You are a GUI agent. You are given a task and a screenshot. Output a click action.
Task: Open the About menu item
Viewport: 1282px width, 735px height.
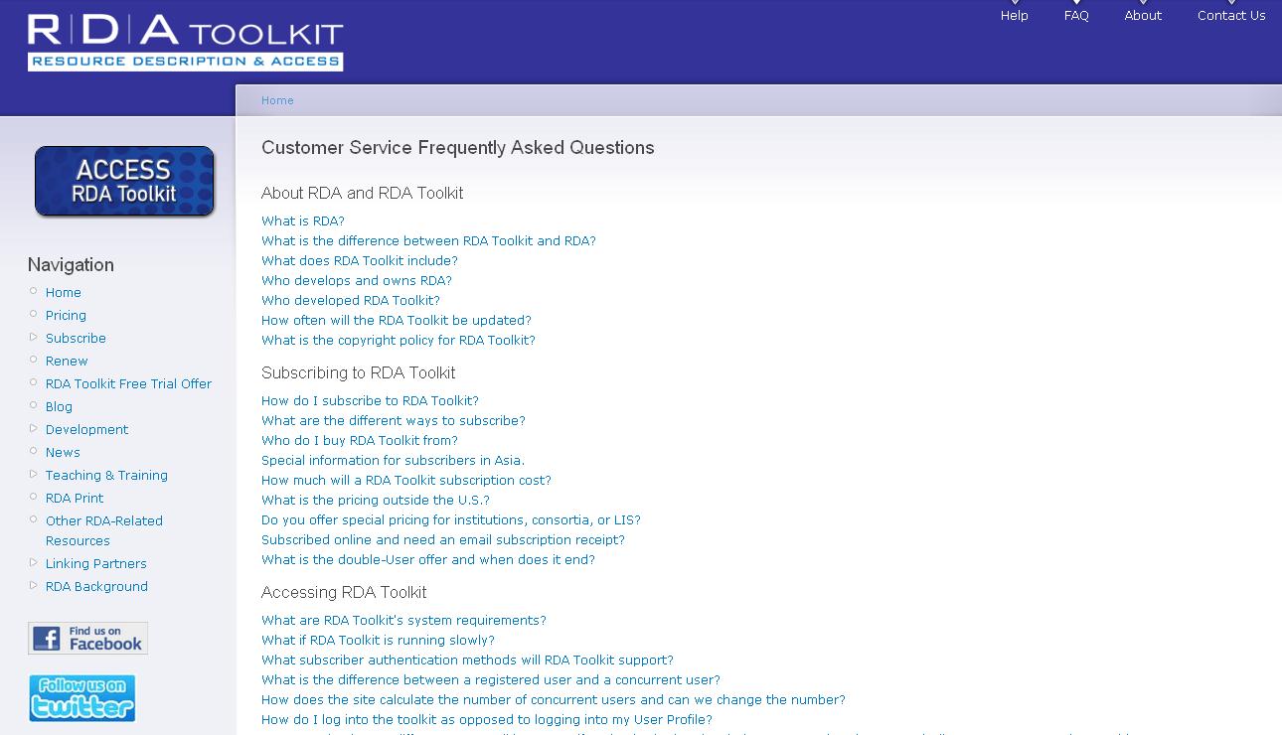pyautogui.click(x=1143, y=15)
